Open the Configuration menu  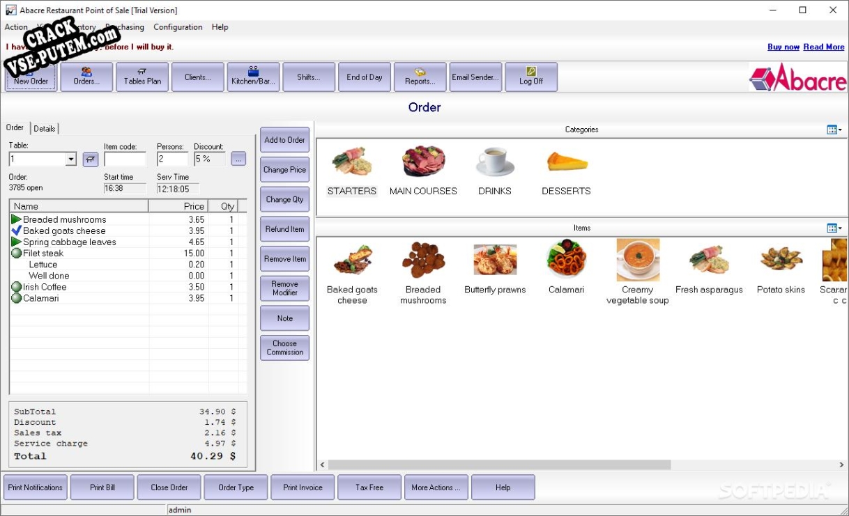click(178, 27)
